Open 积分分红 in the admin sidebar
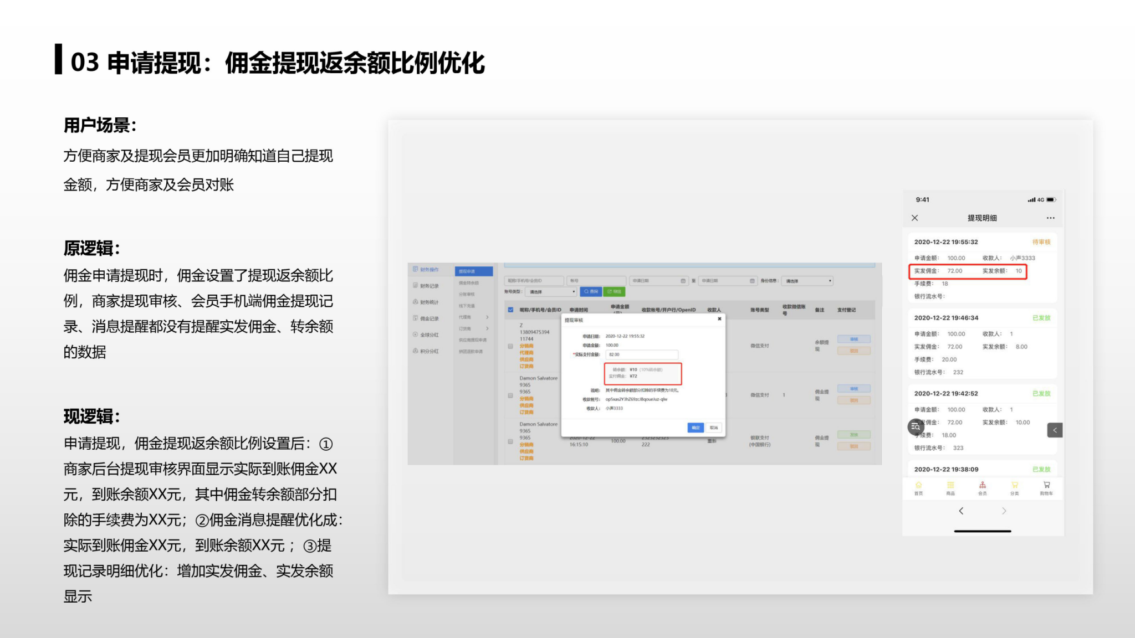 pos(426,351)
